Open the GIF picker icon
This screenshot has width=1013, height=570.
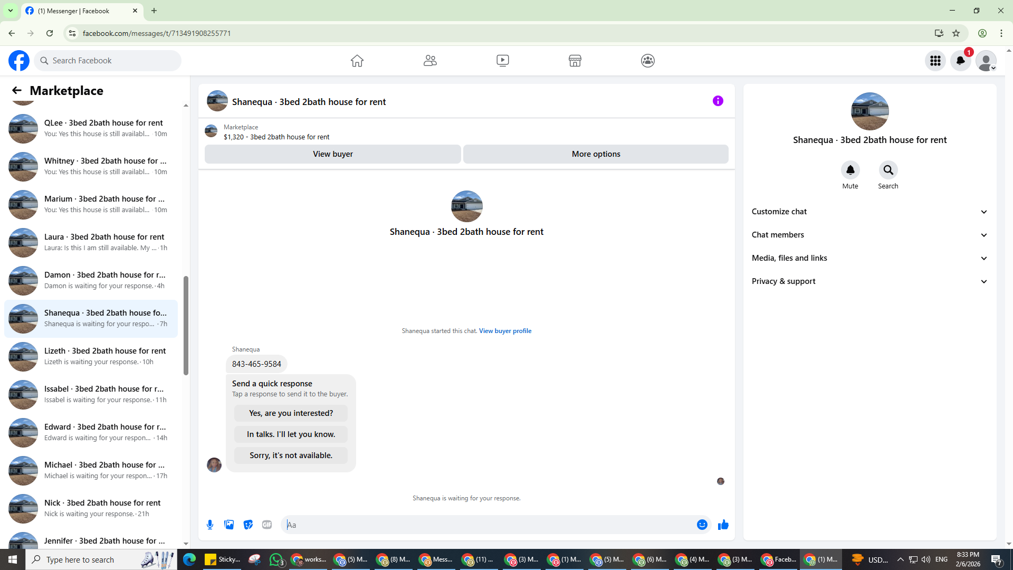[267, 525]
